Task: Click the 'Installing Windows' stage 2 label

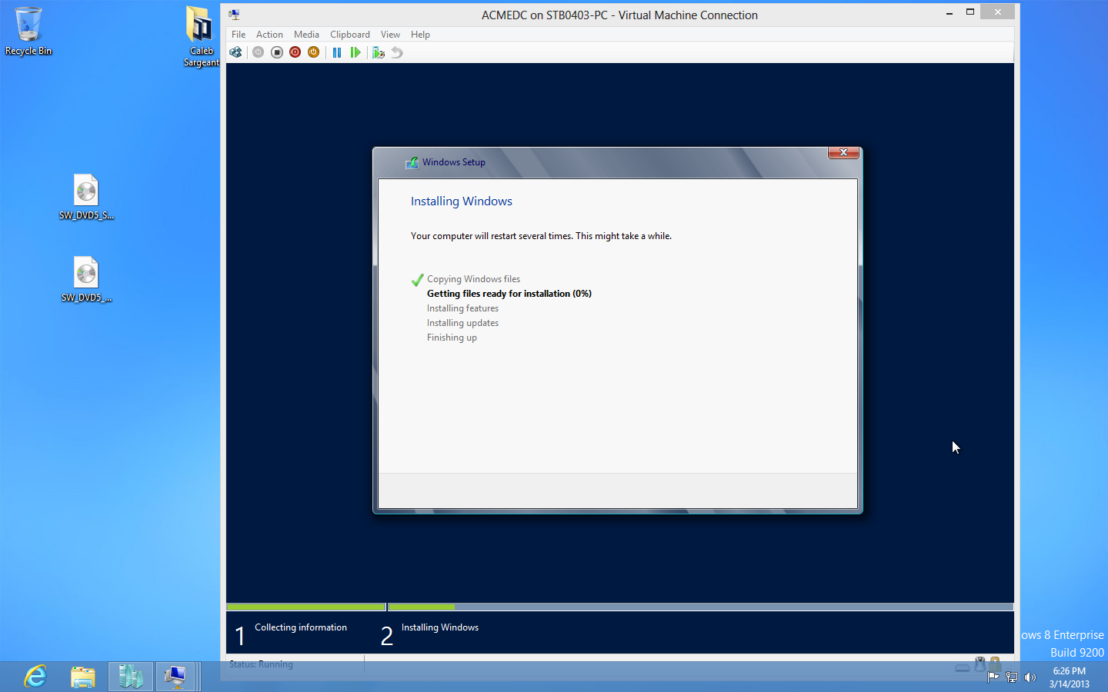Action: (x=440, y=627)
